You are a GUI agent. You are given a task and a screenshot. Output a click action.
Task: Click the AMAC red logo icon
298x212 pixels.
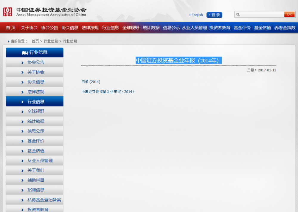pyautogui.click(x=8, y=12)
